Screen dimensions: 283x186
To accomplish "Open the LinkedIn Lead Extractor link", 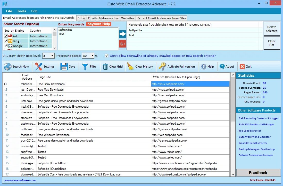I will point(253,143).
